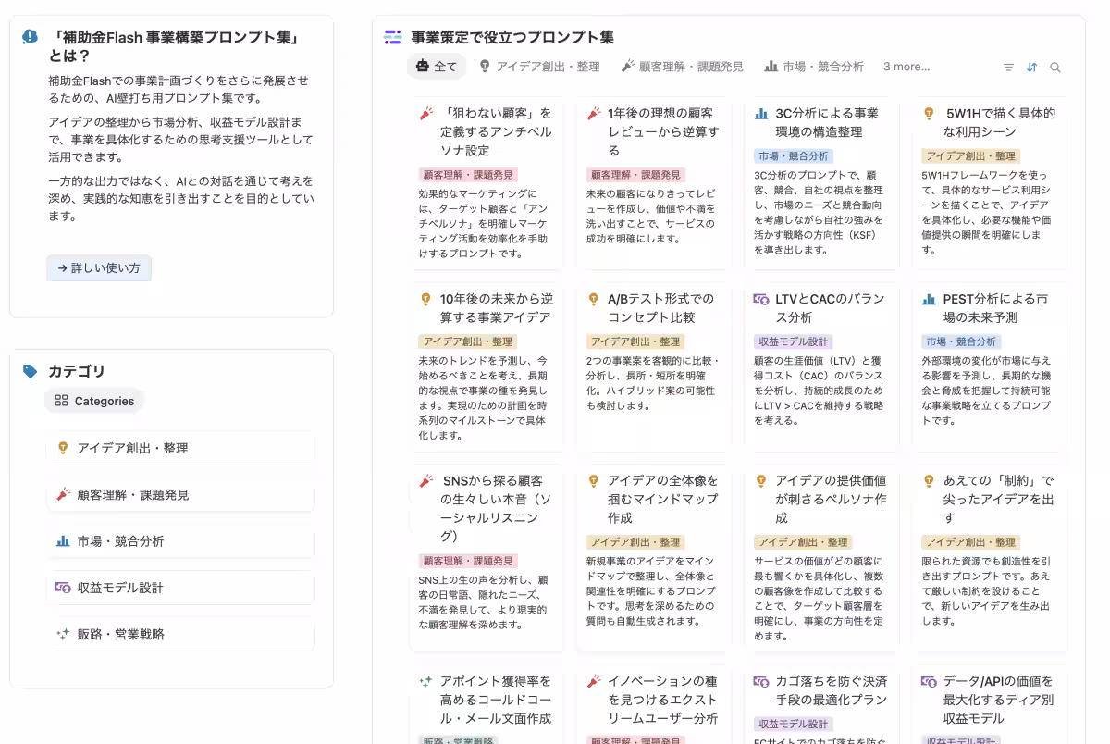Click the tag icon next to カテゴリ heading

coord(30,370)
